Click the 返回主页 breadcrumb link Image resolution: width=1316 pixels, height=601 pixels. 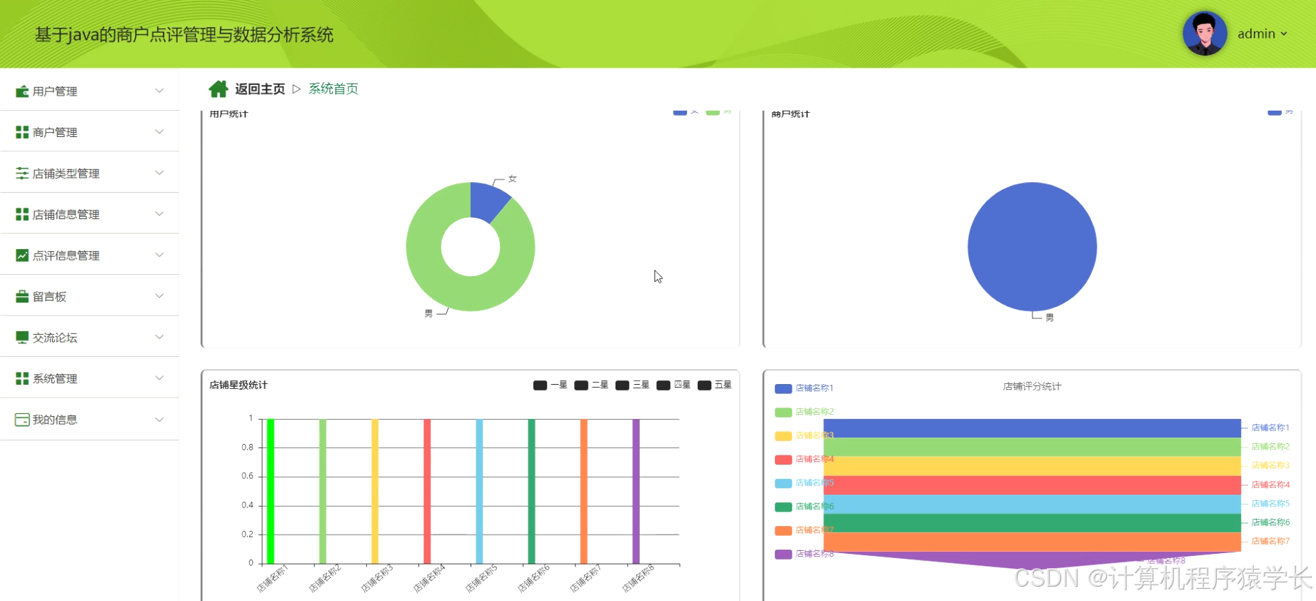(x=260, y=89)
